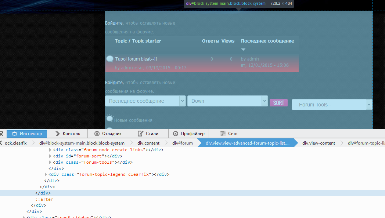Image resolution: width=385 pixels, height=218 pixels.
Task: Sort by the Views column header
Action: pyautogui.click(x=228, y=41)
